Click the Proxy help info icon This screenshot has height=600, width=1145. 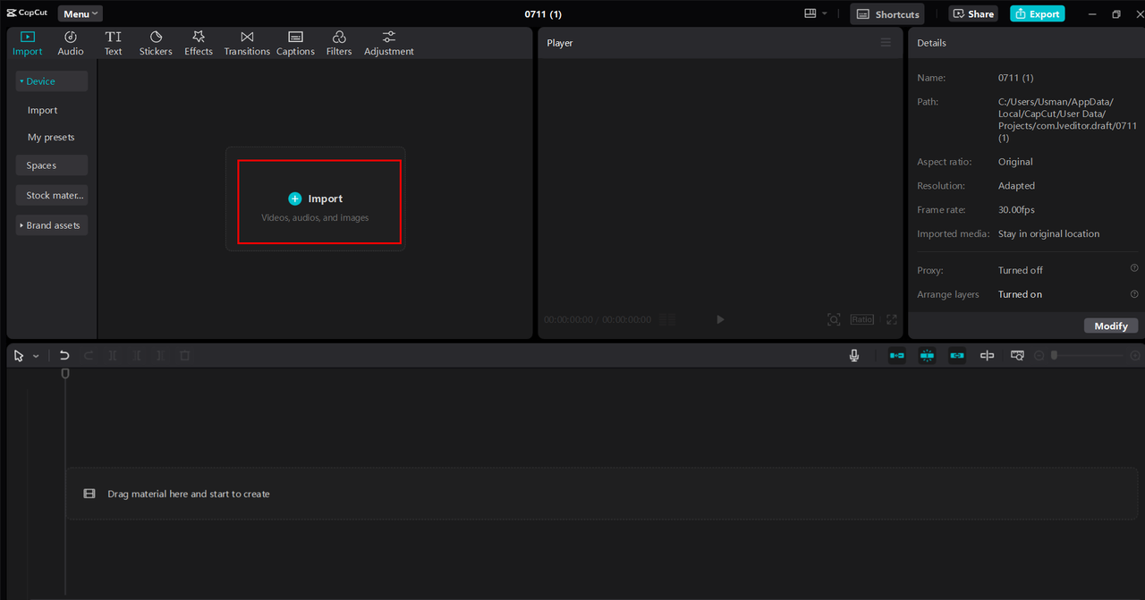[1134, 268]
